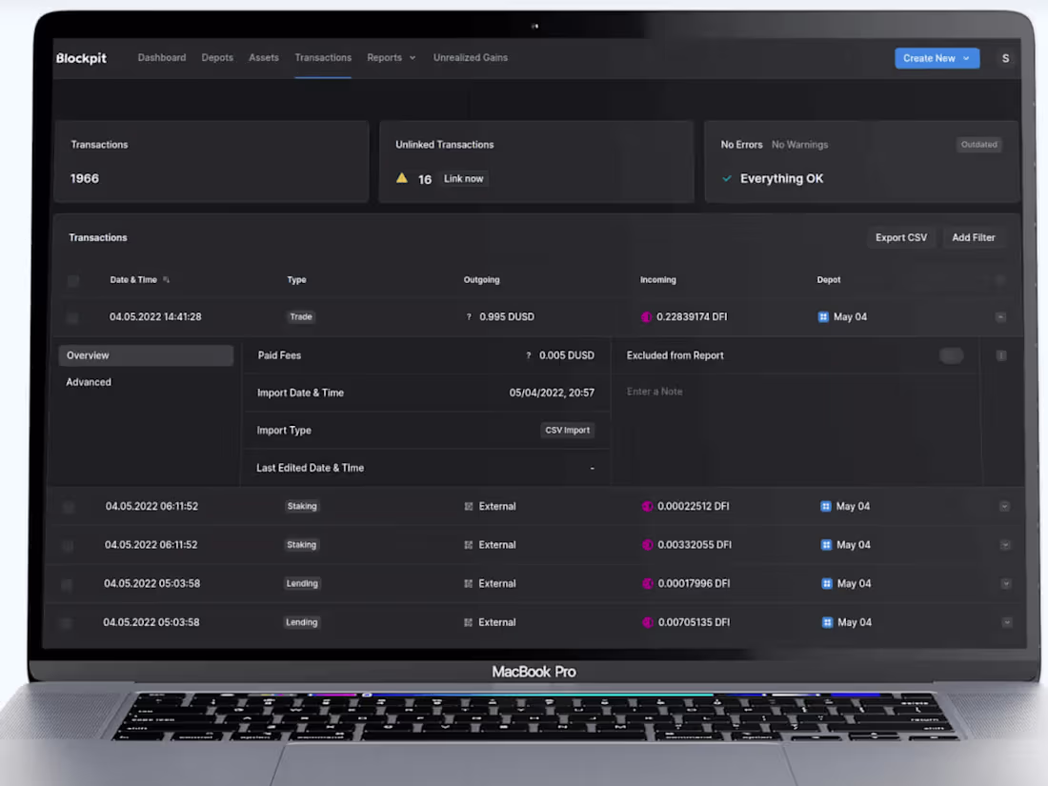1048x786 pixels.
Task: Click the warning triangle beside unlinked transactions count
Action: click(402, 177)
